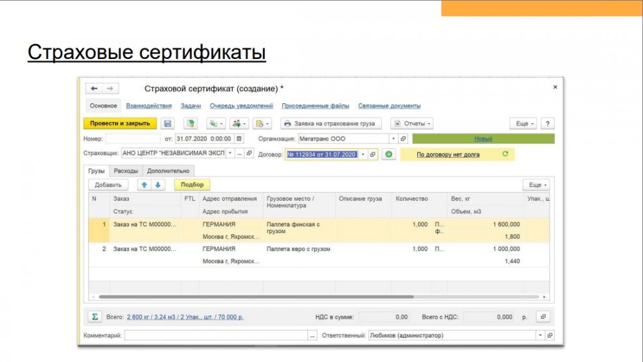Open the Присоединенные файлы link
Image resolution: width=643 pixels, height=362 pixels.
coord(315,106)
